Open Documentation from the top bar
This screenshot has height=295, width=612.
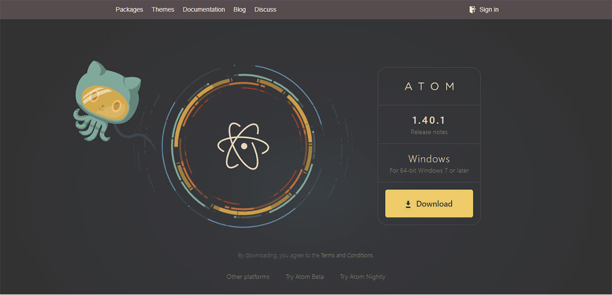tap(203, 9)
